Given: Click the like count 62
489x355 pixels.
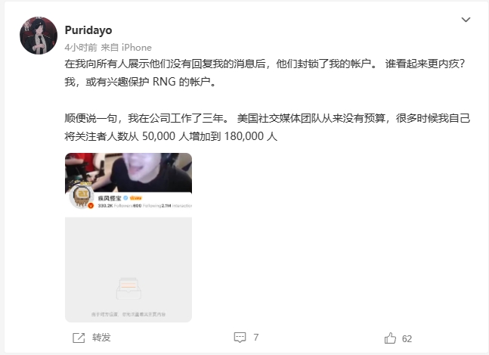Looking at the screenshot, I should (407, 339).
